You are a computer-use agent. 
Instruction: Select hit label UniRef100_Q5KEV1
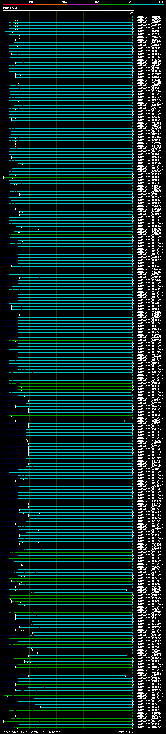(x=149, y=206)
